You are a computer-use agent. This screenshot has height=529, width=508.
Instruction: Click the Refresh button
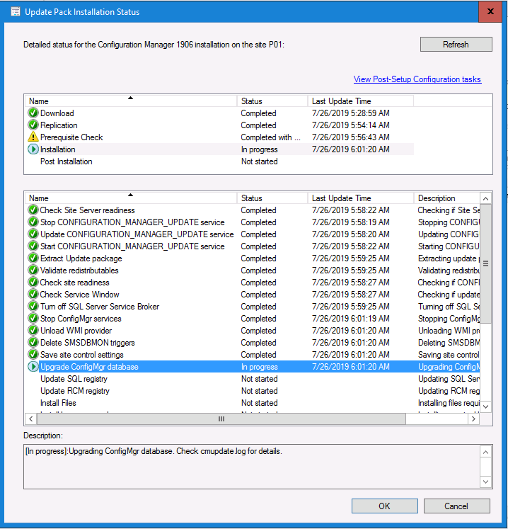point(456,45)
